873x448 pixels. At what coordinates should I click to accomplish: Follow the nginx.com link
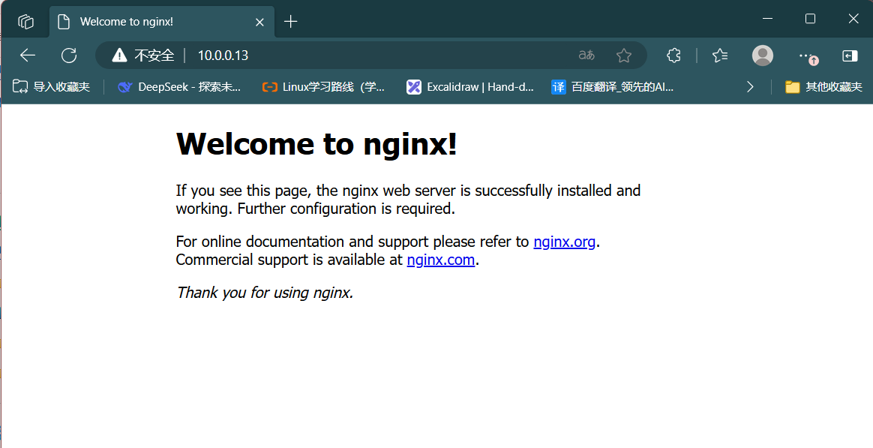[440, 260]
